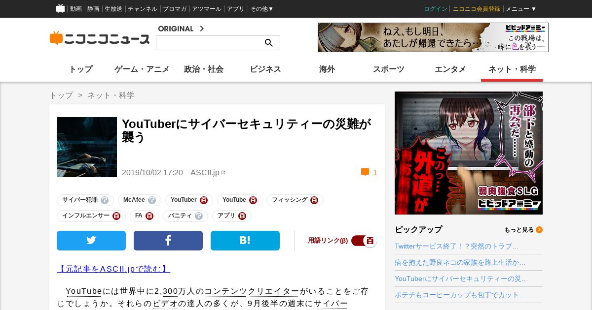Open pickup link YouTuberにサイバーセキュリティーの災…
Viewport: 592px width, 310px height.
tap(461, 279)
